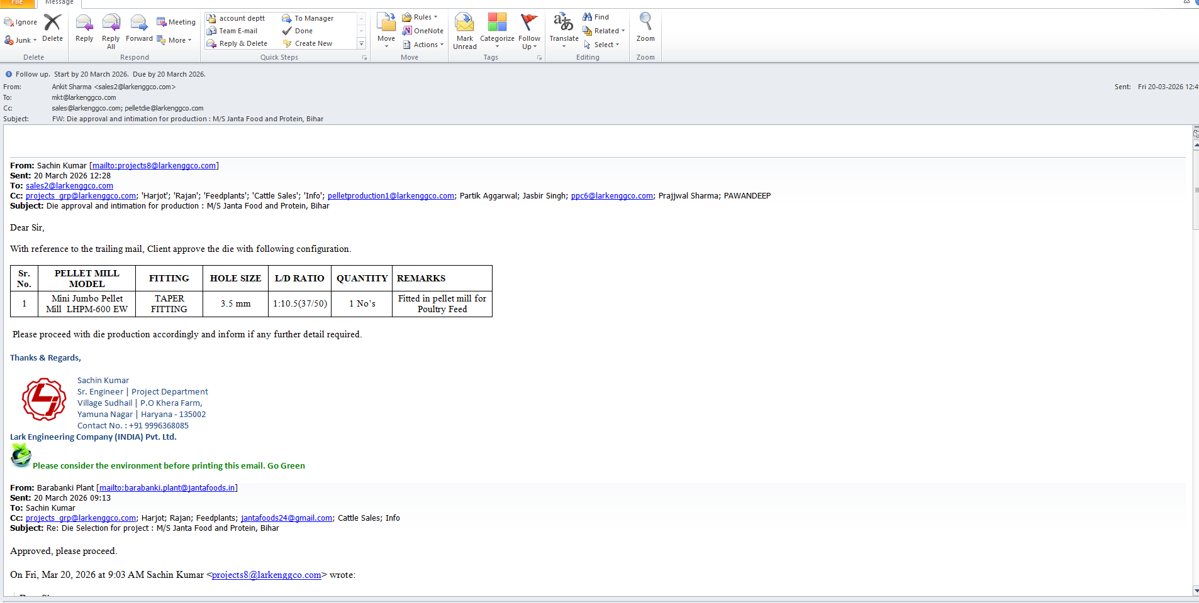Viewport: 1199px width, 603px height.
Task: Open the File tab
Action: (17, 3)
